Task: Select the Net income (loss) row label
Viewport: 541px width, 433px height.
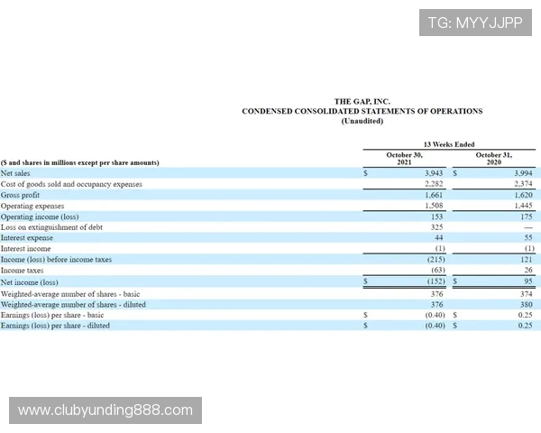Action: pos(30,281)
